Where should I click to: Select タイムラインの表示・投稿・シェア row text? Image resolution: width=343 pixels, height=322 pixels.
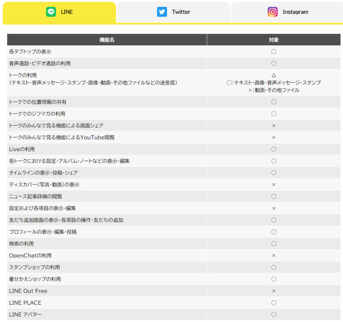44,173
